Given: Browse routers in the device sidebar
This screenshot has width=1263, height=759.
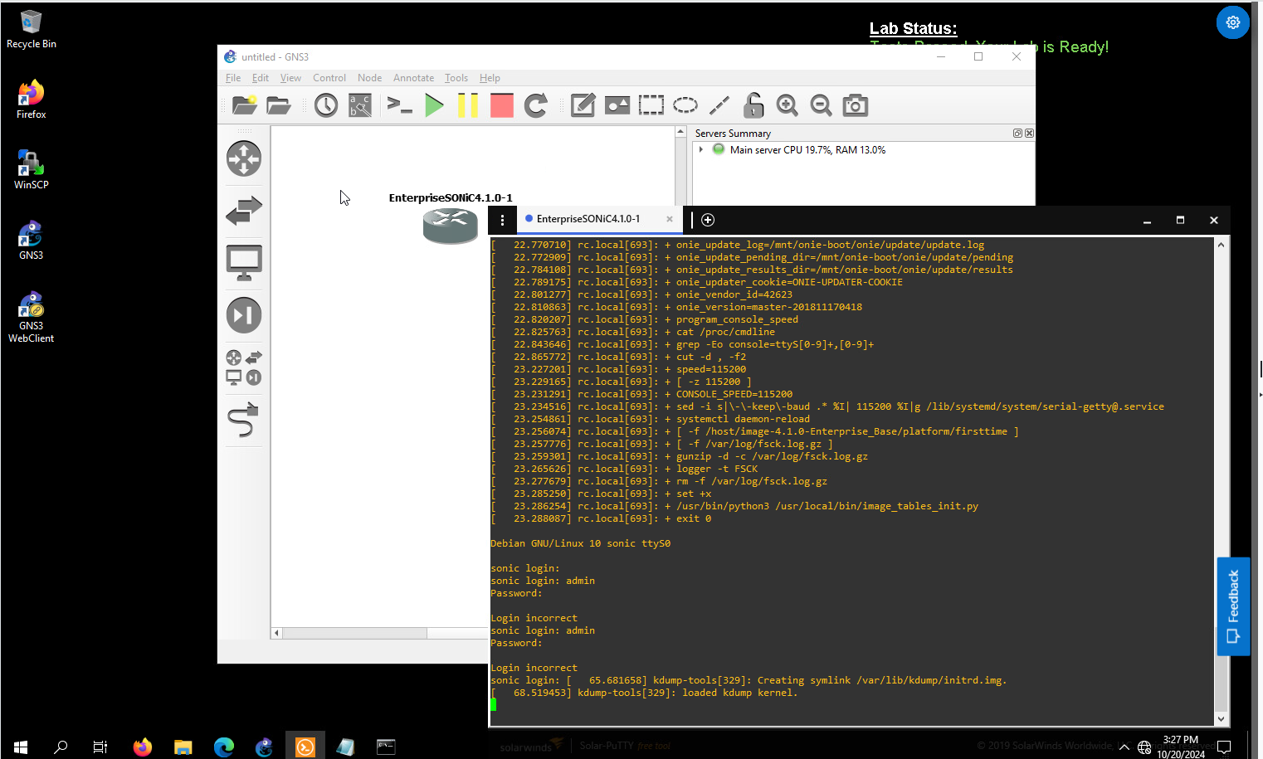Looking at the screenshot, I should click(x=244, y=158).
